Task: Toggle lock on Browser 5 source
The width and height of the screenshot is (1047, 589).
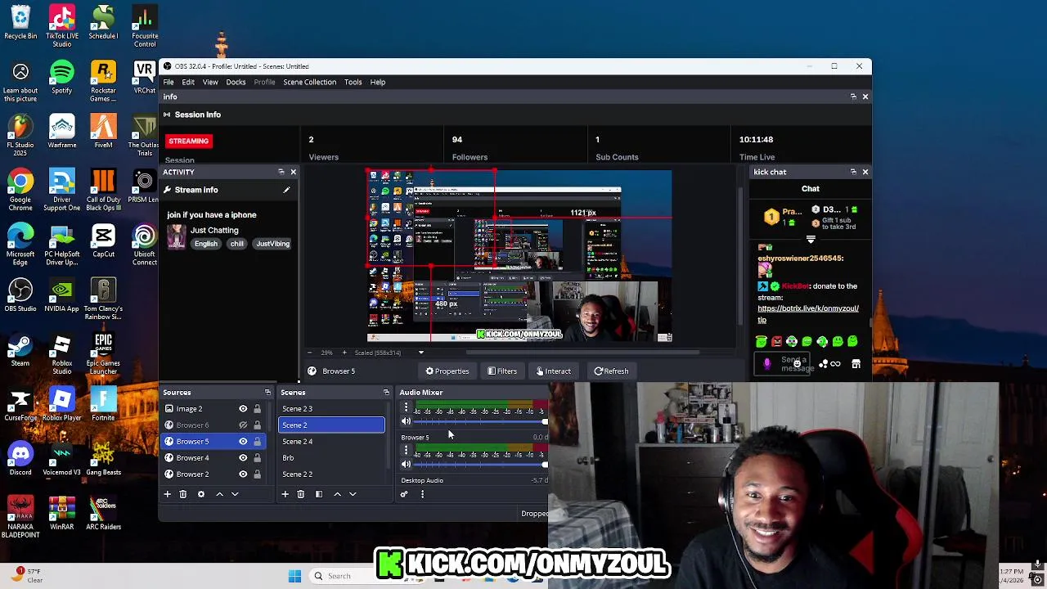Action: [257, 442]
